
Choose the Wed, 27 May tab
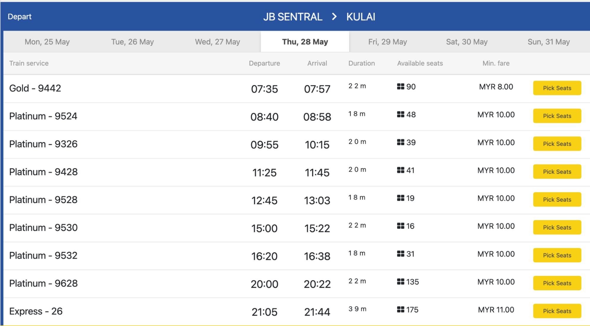click(218, 42)
